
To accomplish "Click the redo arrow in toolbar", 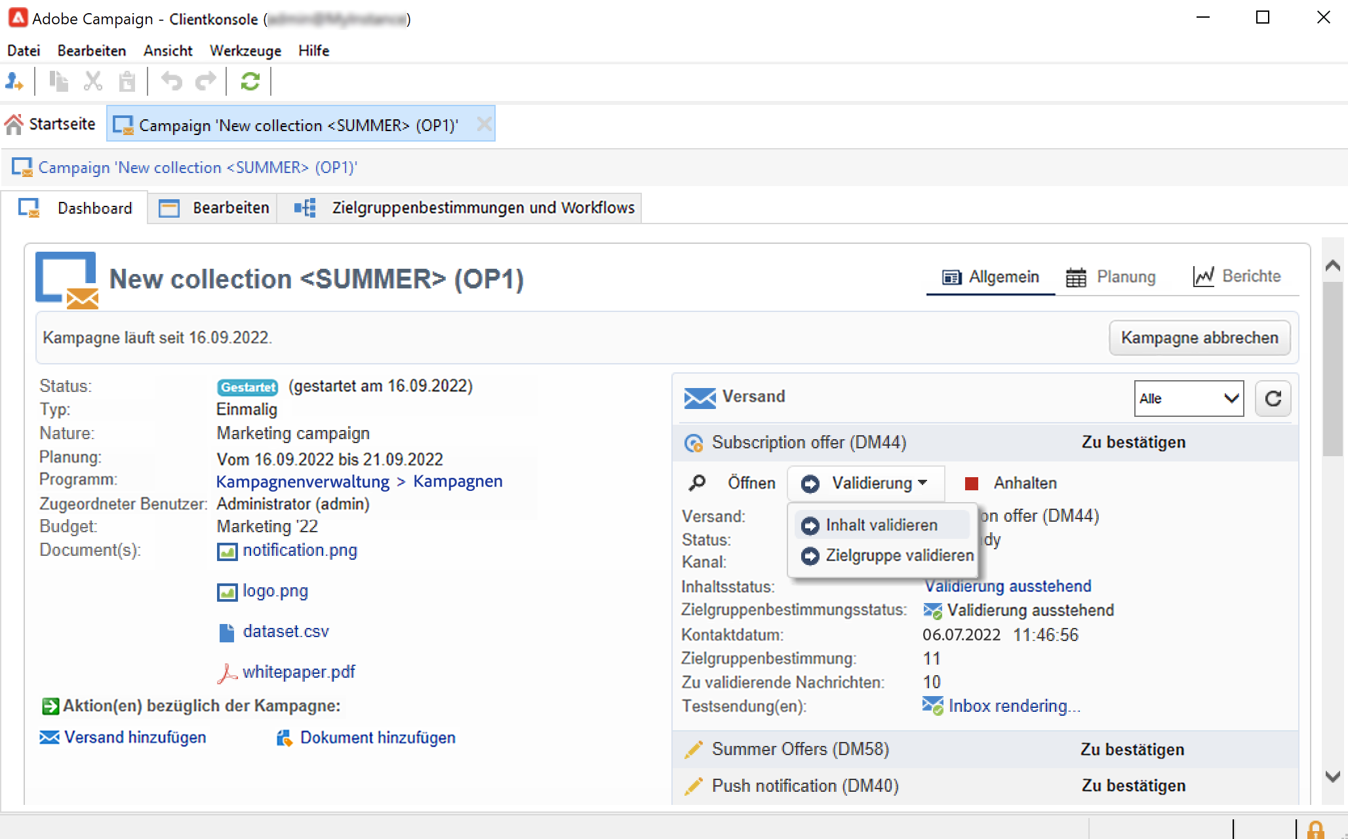I will pyautogui.click(x=206, y=81).
